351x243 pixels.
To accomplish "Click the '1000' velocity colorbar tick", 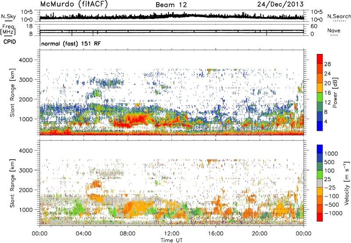I will tap(331, 154).
